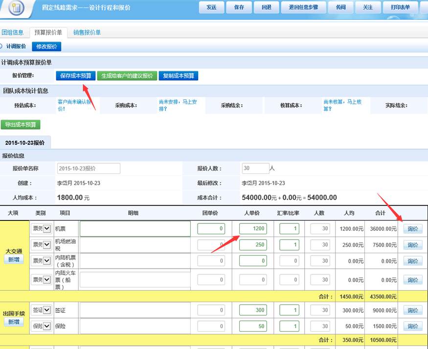Click the 人单价 field showing 1200

(253, 228)
